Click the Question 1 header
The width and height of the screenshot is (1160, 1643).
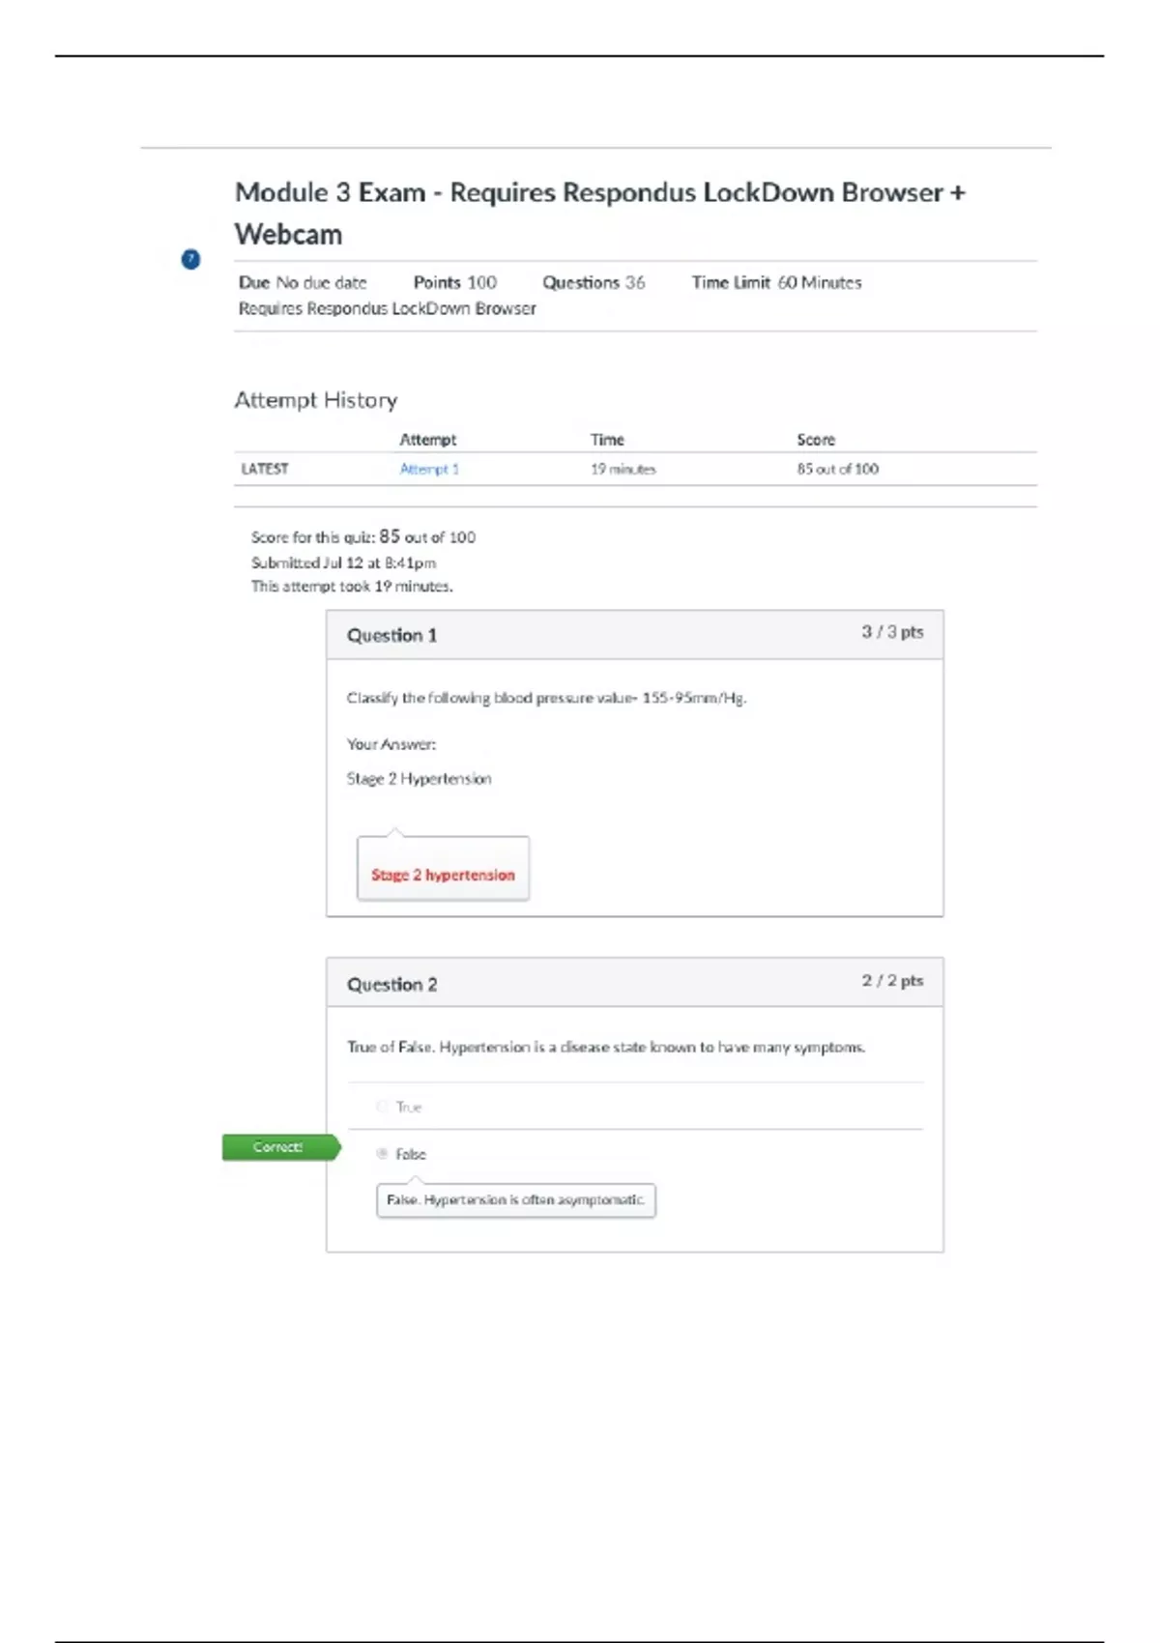391,635
